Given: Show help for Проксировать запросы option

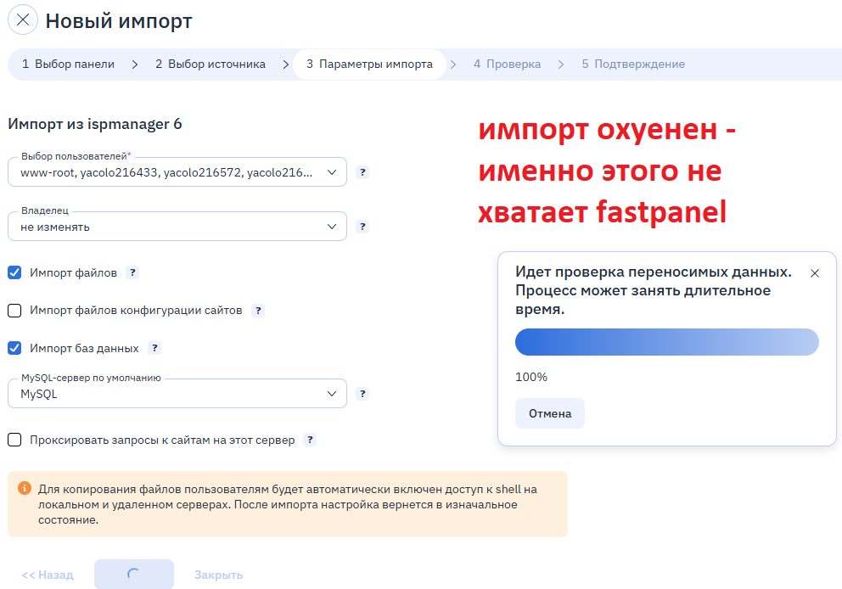Looking at the screenshot, I should (311, 440).
